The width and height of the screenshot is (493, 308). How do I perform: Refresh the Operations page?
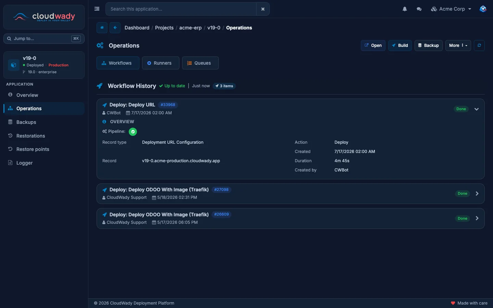click(x=479, y=46)
